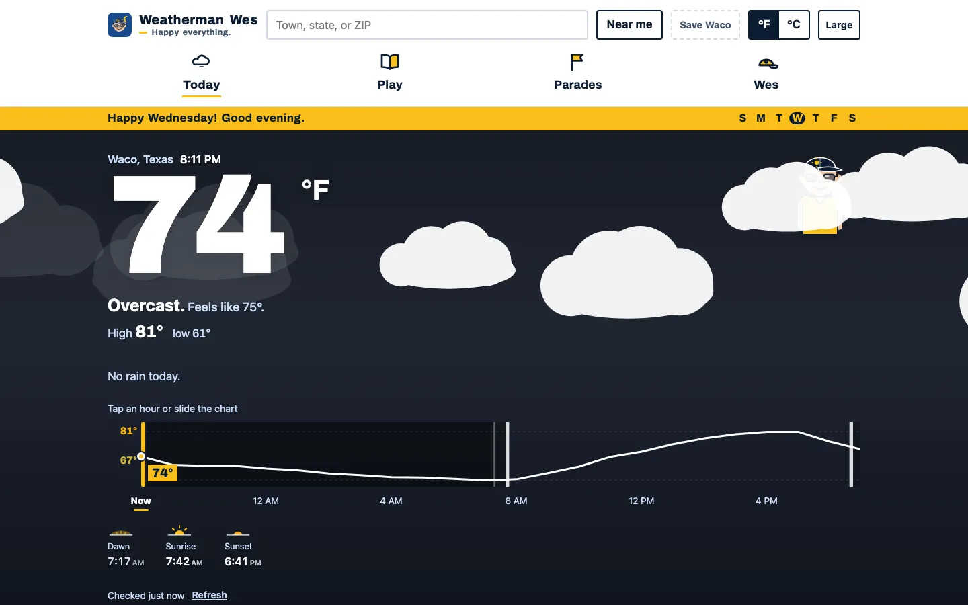Open the Today tab

tap(202, 75)
